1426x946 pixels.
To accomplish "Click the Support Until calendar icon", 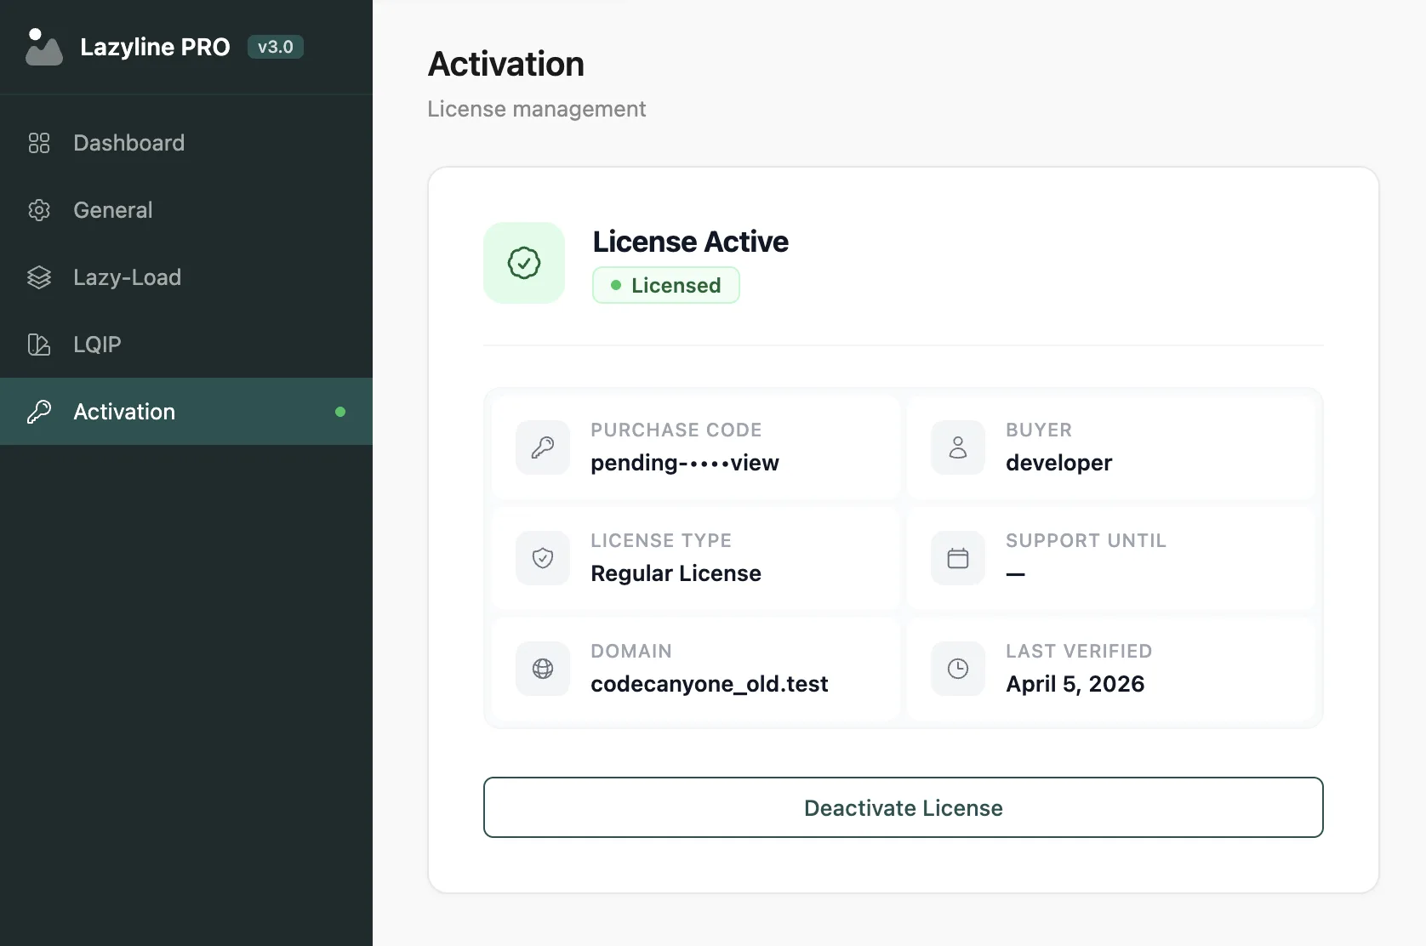I will pyautogui.click(x=958, y=558).
